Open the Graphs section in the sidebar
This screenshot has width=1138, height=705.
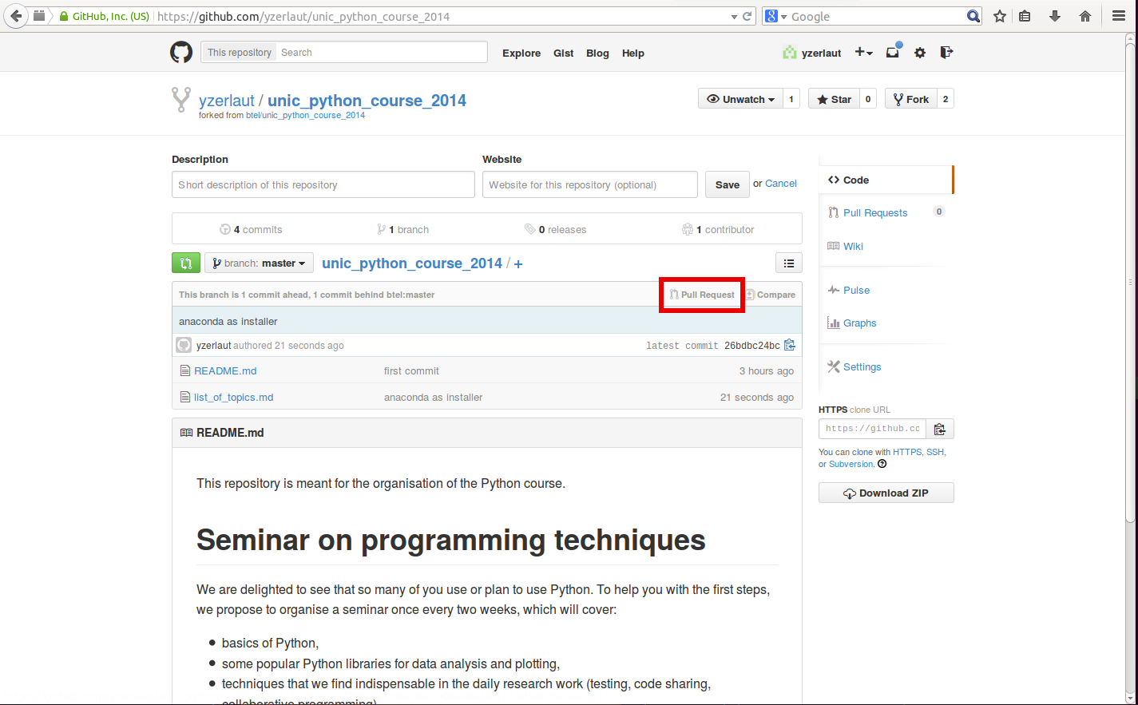[858, 323]
